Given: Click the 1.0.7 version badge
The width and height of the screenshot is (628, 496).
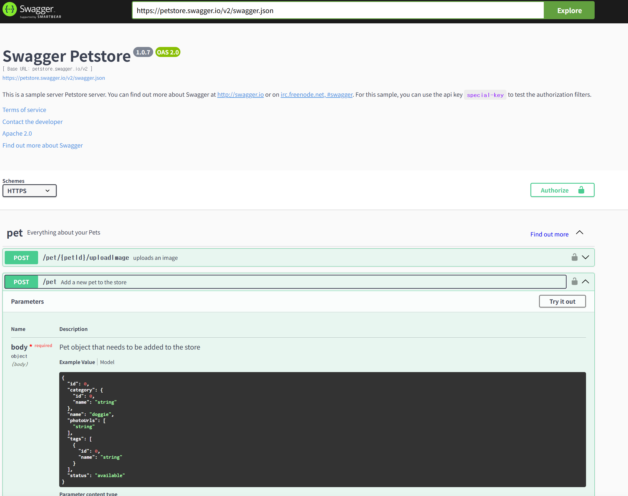Looking at the screenshot, I should (x=143, y=52).
